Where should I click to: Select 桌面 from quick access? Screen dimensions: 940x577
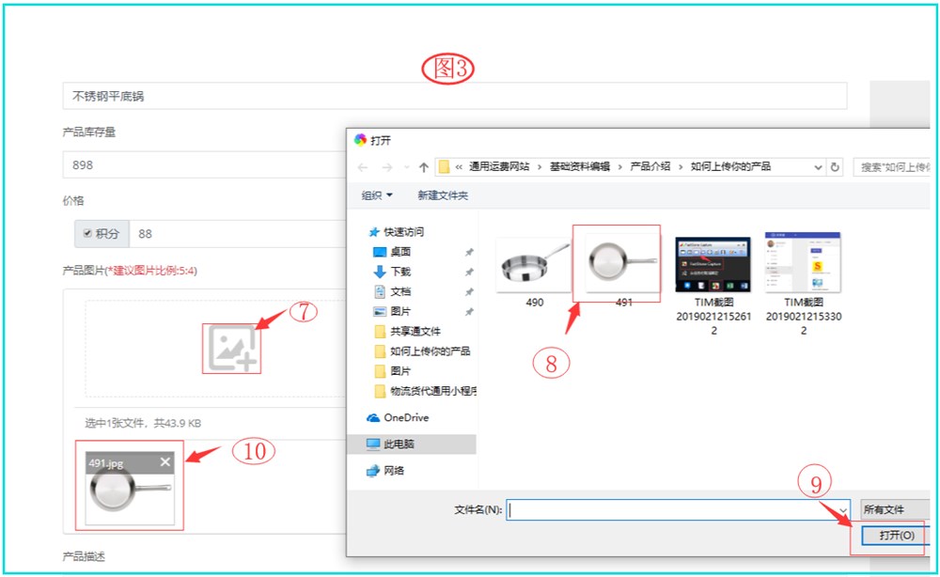tap(400, 252)
